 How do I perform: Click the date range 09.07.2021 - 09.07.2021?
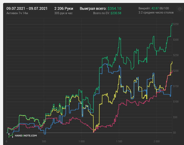(x=27, y=8)
